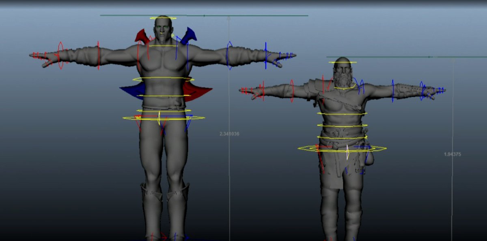Pick red forearm circle control on taller character
This screenshot has width=487, height=241.
tap(60, 55)
